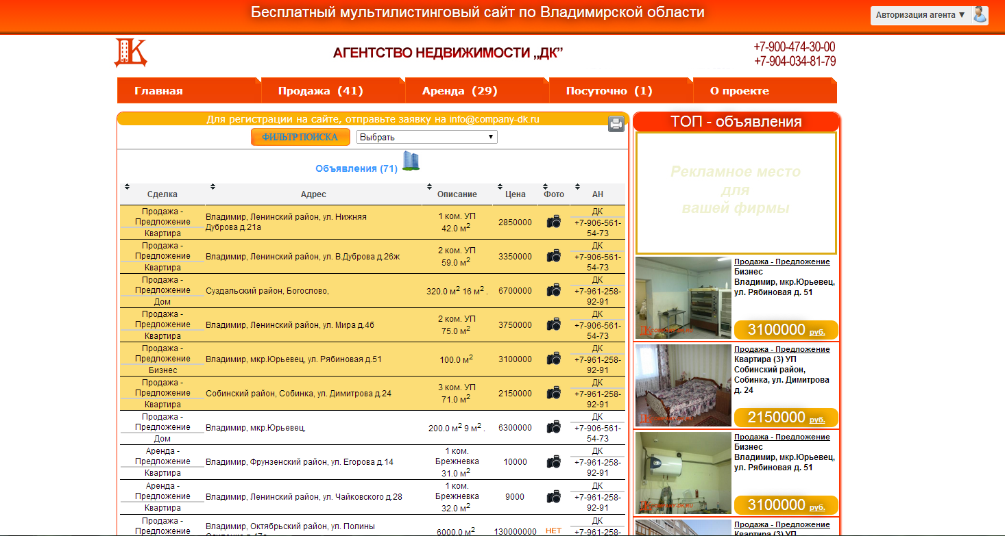The width and height of the screenshot is (1005, 536).
Task: Click the ТОП - объявления heading
Action: (x=736, y=122)
